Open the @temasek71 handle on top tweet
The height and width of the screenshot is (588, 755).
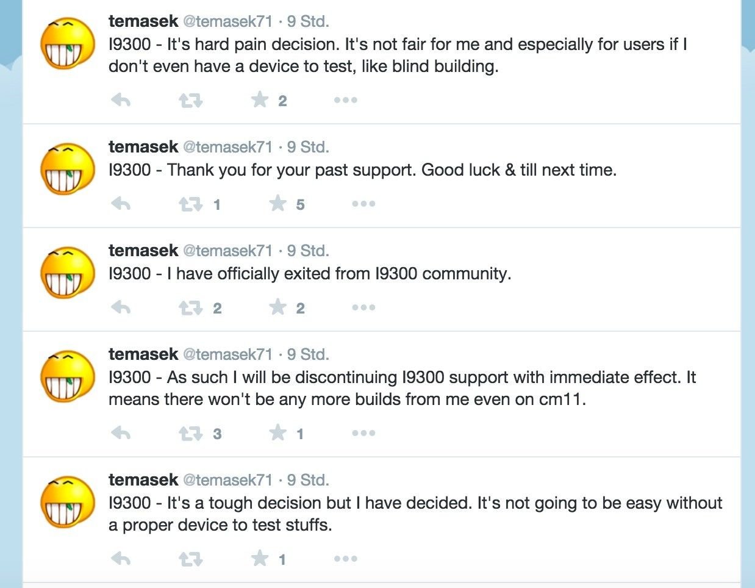click(228, 21)
